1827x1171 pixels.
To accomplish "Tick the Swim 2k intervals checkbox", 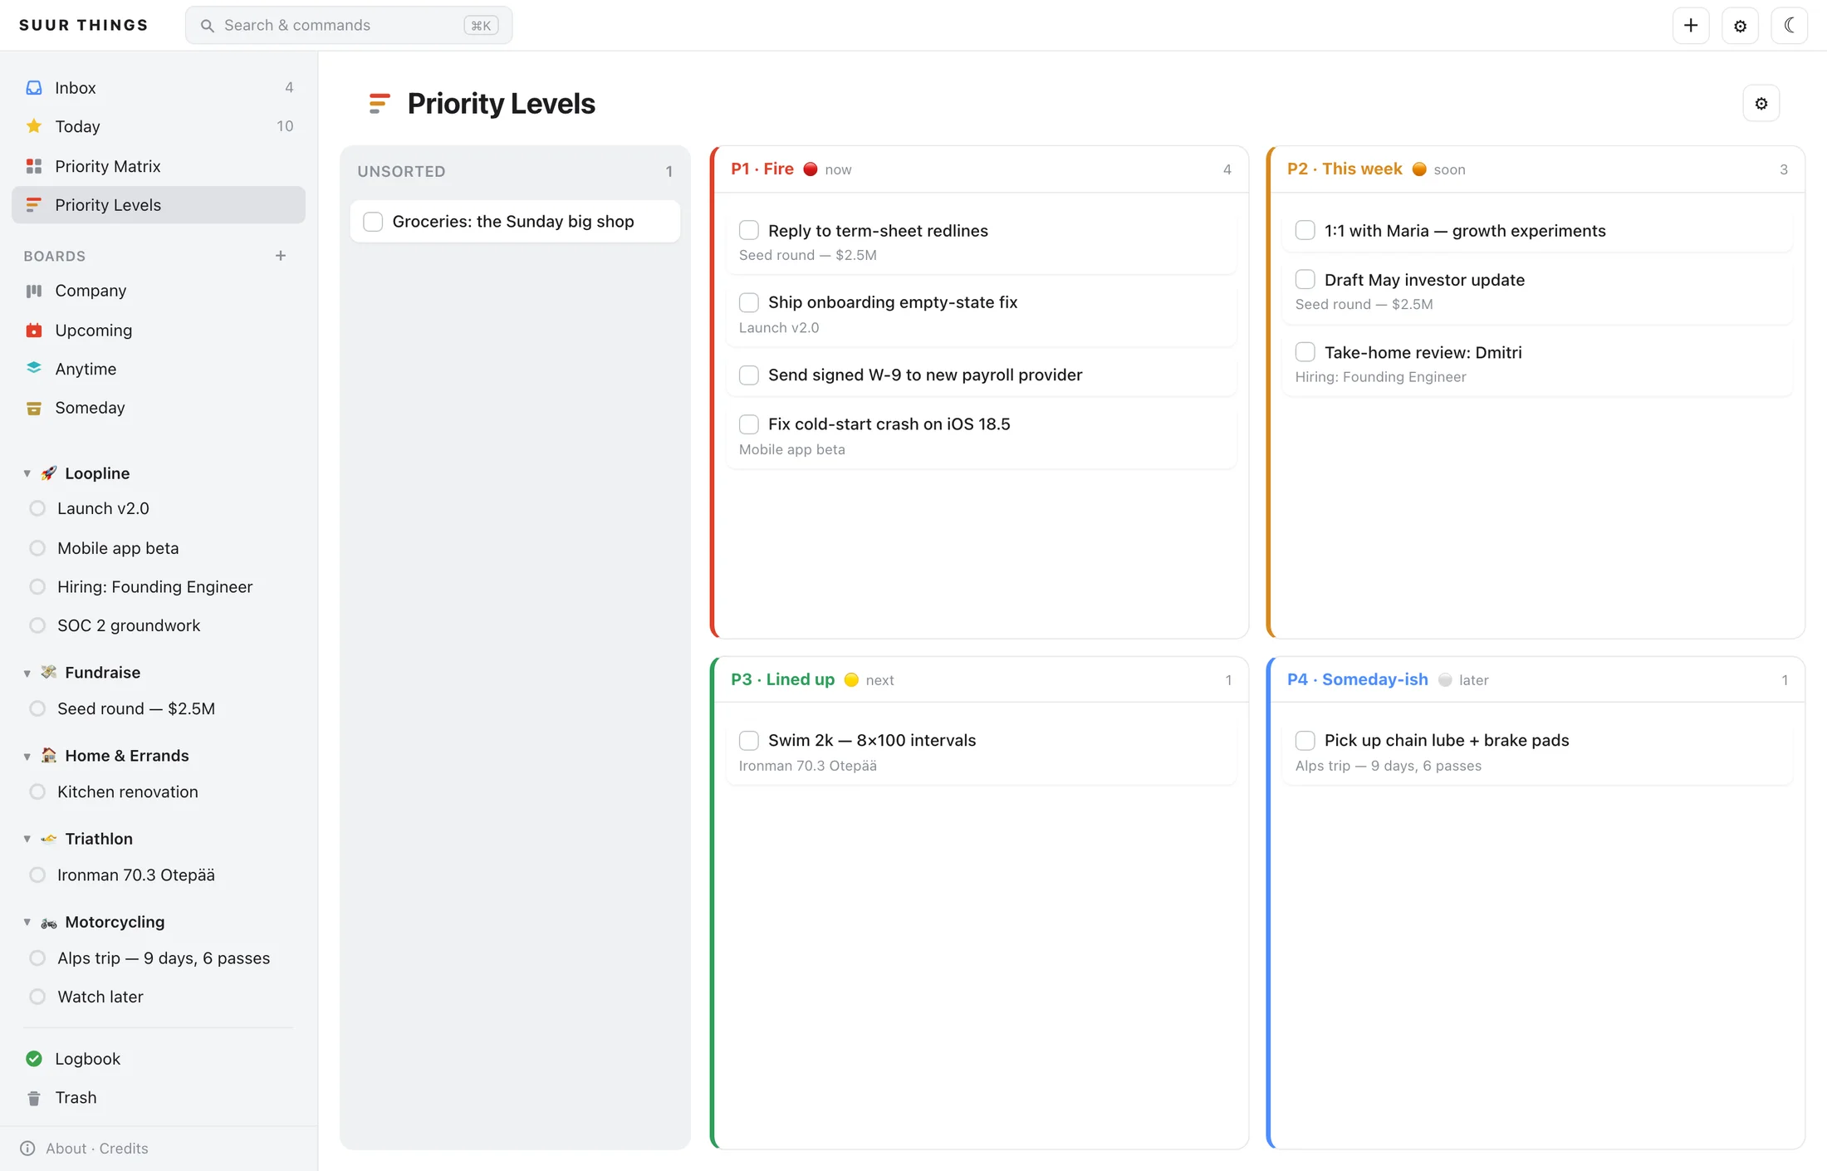I will coord(748,740).
